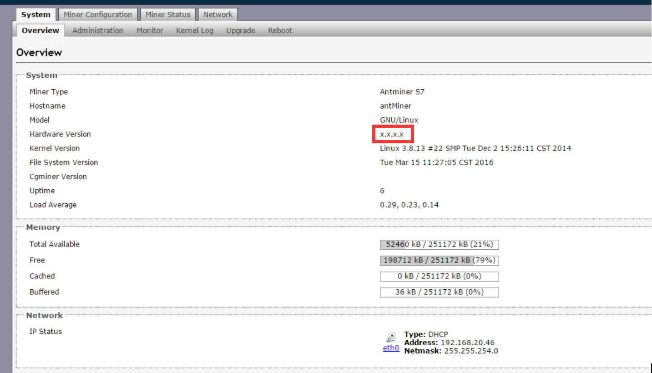Image resolution: width=652 pixels, height=373 pixels.
Task: Click the Free memory progress bar
Action: (439, 260)
